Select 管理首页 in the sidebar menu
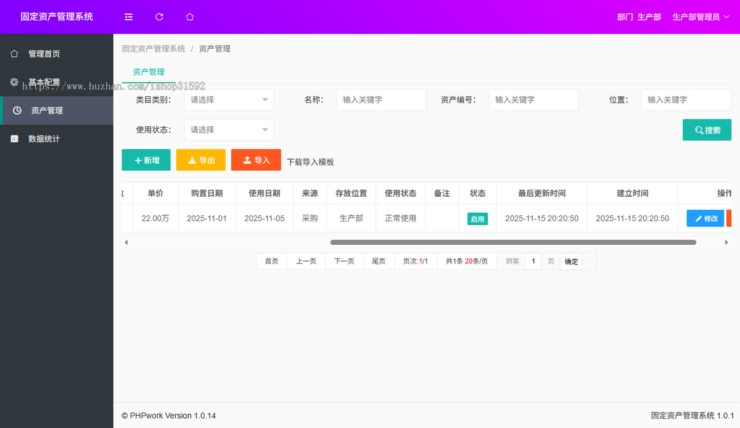This screenshot has width=740, height=428. tap(43, 54)
